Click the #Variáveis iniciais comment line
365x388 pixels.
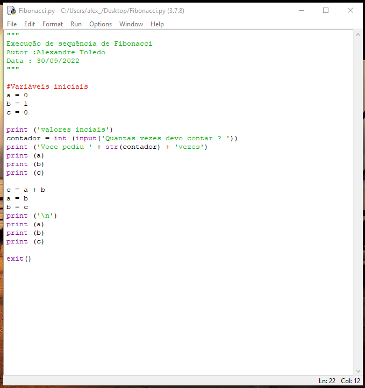[x=47, y=87]
